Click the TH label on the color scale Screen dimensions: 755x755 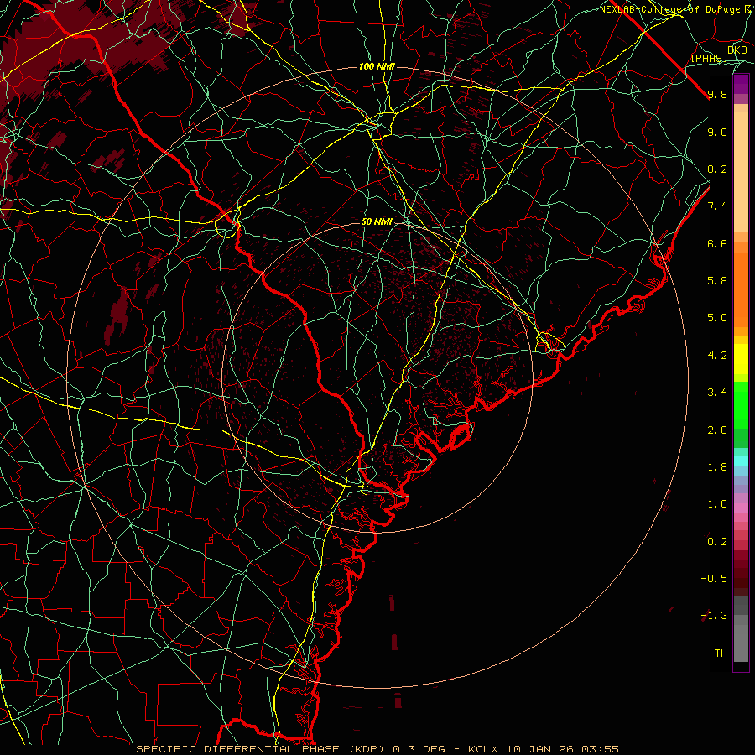pos(721,653)
